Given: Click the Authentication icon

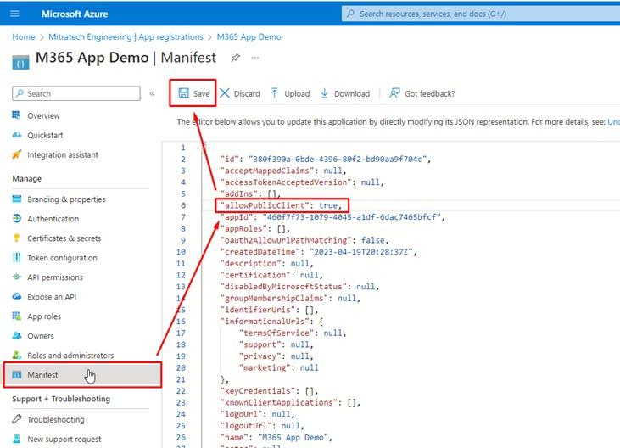Looking at the screenshot, I should [x=17, y=218].
